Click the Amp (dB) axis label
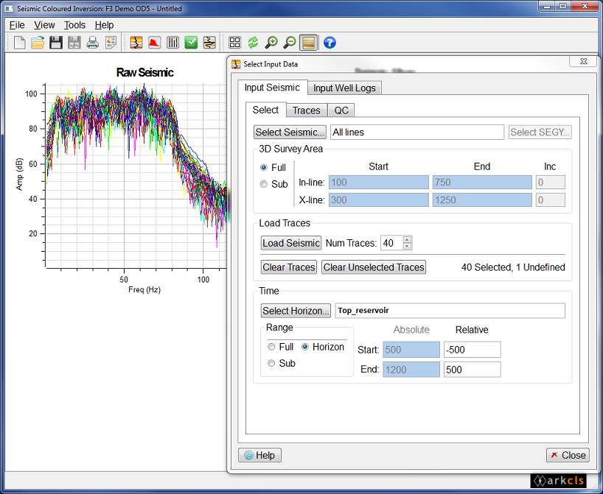This screenshot has width=603, height=494. 19,174
